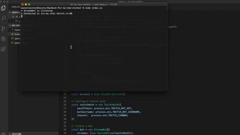The height and width of the screenshot is (135, 240).
Task: Click the terminal cursor block on the empty line
Action: point(22,16)
